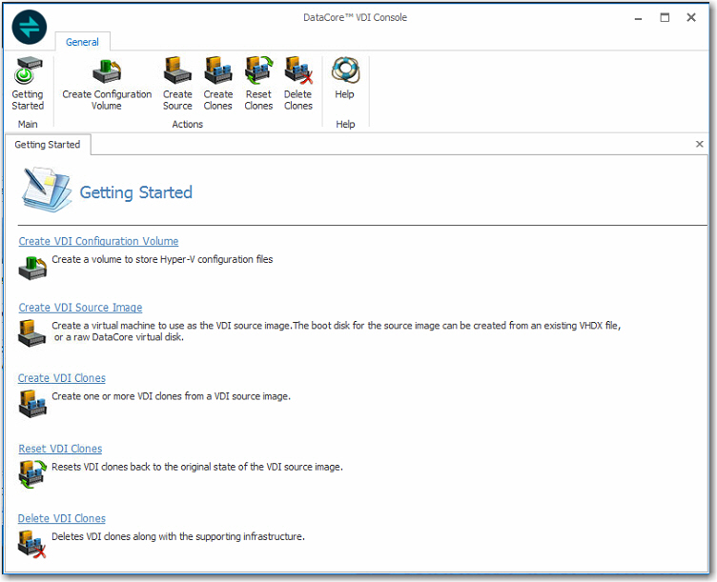Follow the Create VDI Clones link
Screen dimensions: 717x582
point(62,378)
